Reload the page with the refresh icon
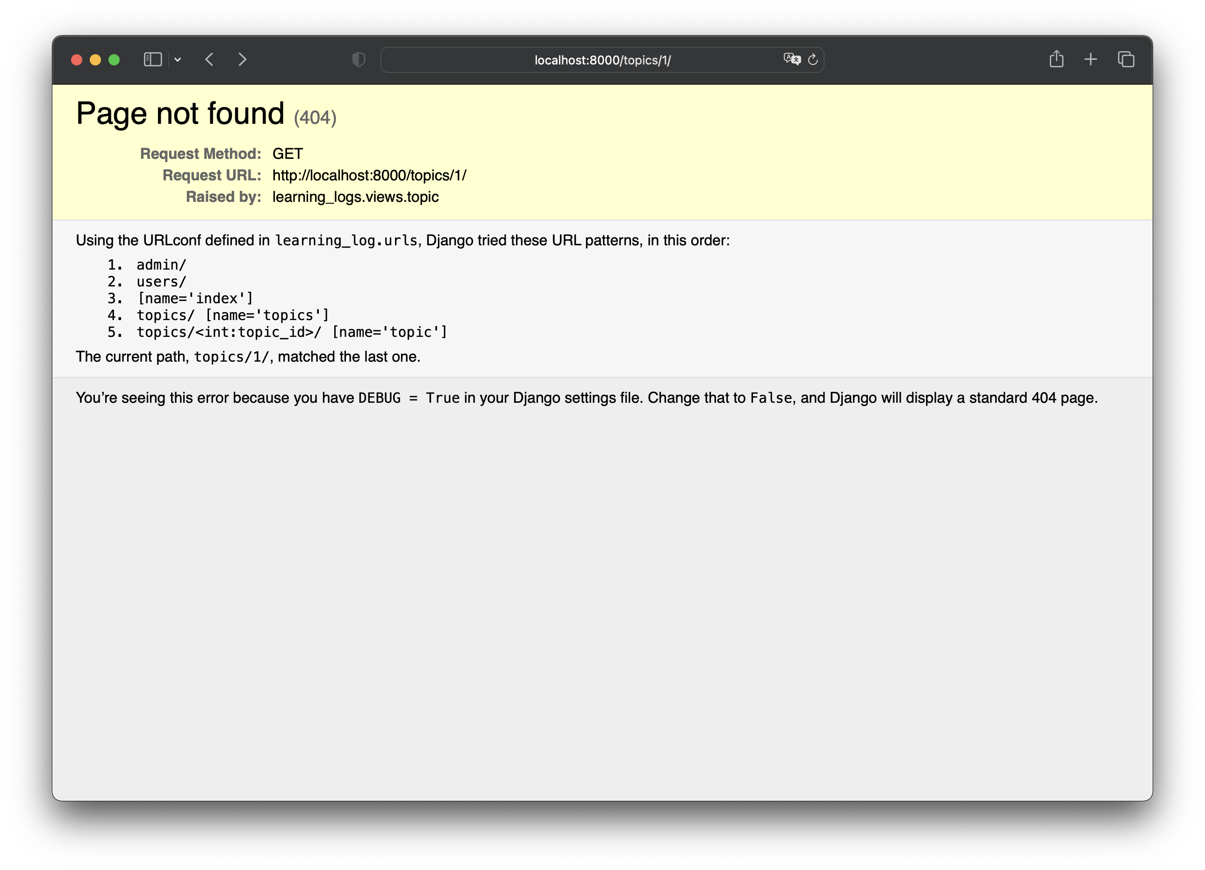The image size is (1205, 870). click(x=813, y=59)
